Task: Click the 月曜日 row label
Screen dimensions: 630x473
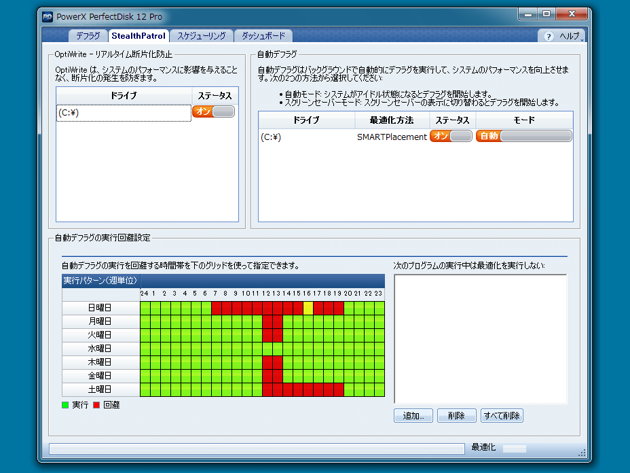Action: click(100, 321)
